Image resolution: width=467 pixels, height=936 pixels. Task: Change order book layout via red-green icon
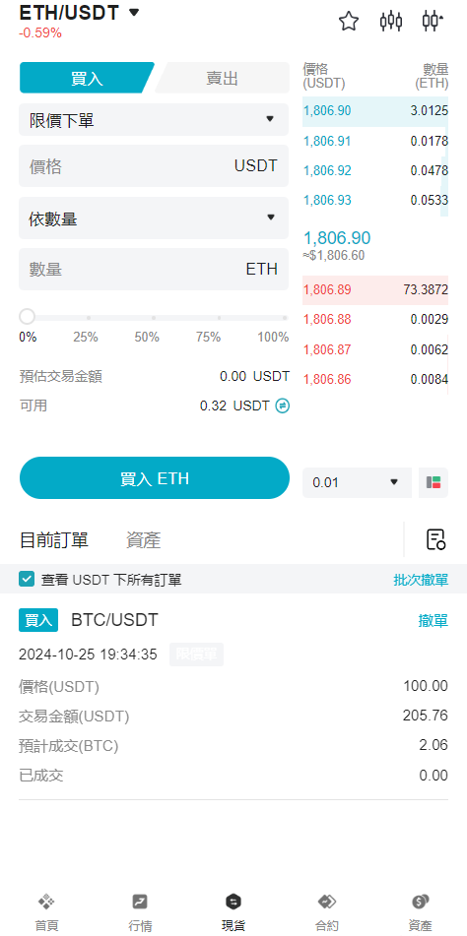tap(434, 482)
